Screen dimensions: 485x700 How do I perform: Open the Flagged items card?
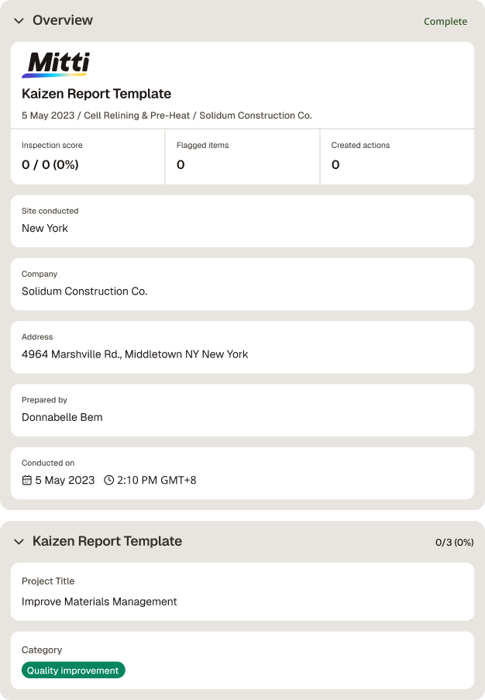coord(242,157)
